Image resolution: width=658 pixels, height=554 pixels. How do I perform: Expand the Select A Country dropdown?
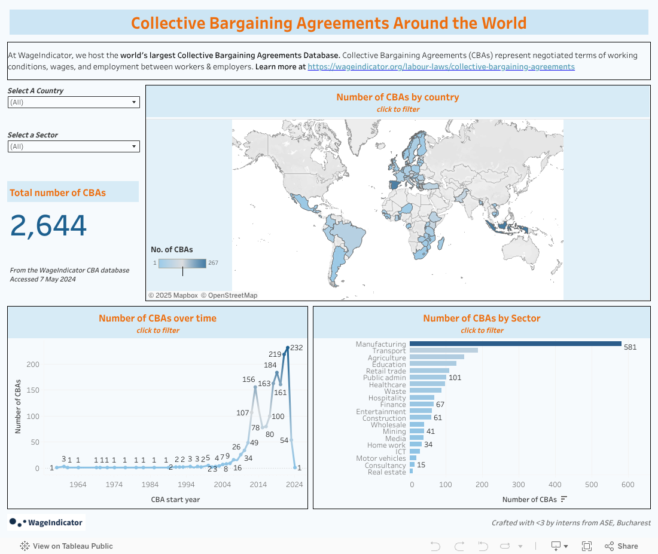(x=74, y=102)
